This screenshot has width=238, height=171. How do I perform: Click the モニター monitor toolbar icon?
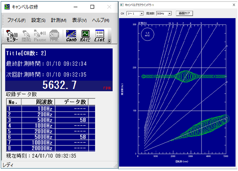pyautogui.click(x=12, y=36)
